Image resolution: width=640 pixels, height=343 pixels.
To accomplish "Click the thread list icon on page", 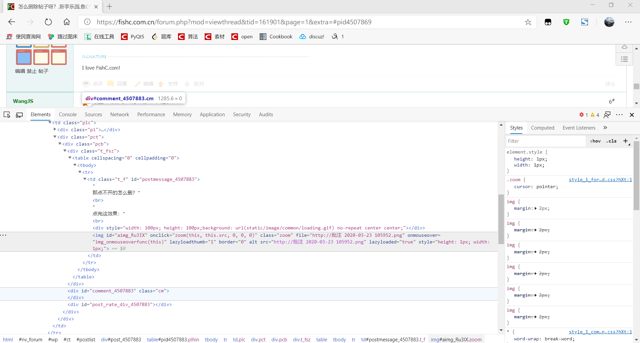I will tap(624, 59).
